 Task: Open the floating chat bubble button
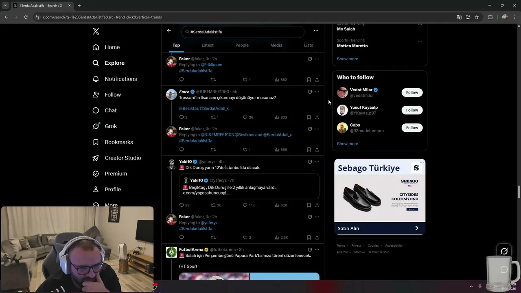click(x=504, y=269)
